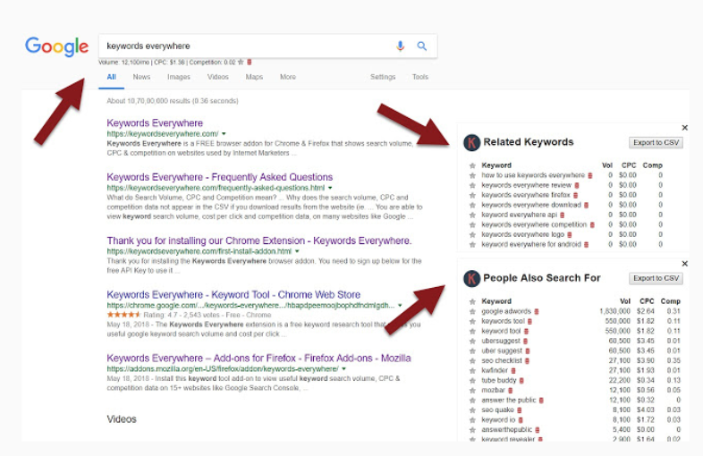Star 'keyword everywhere api' keyword
703x456 pixels.
[x=472, y=215]
